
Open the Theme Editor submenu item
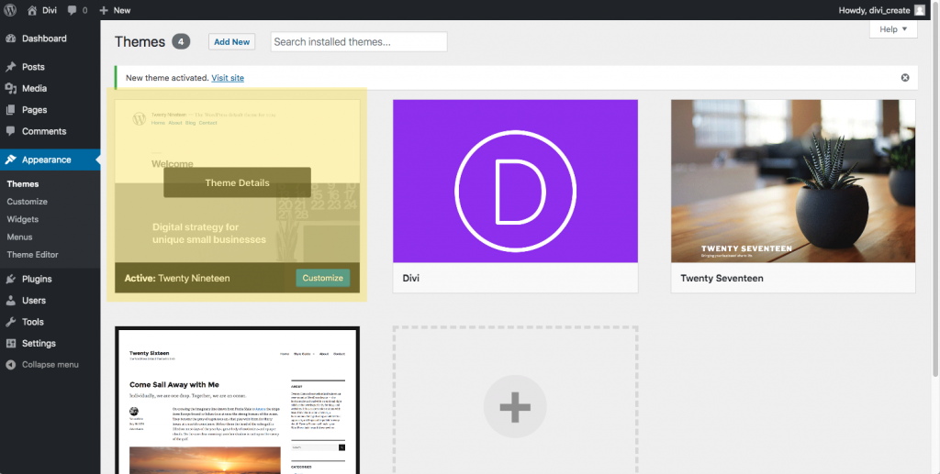[32, 254]
